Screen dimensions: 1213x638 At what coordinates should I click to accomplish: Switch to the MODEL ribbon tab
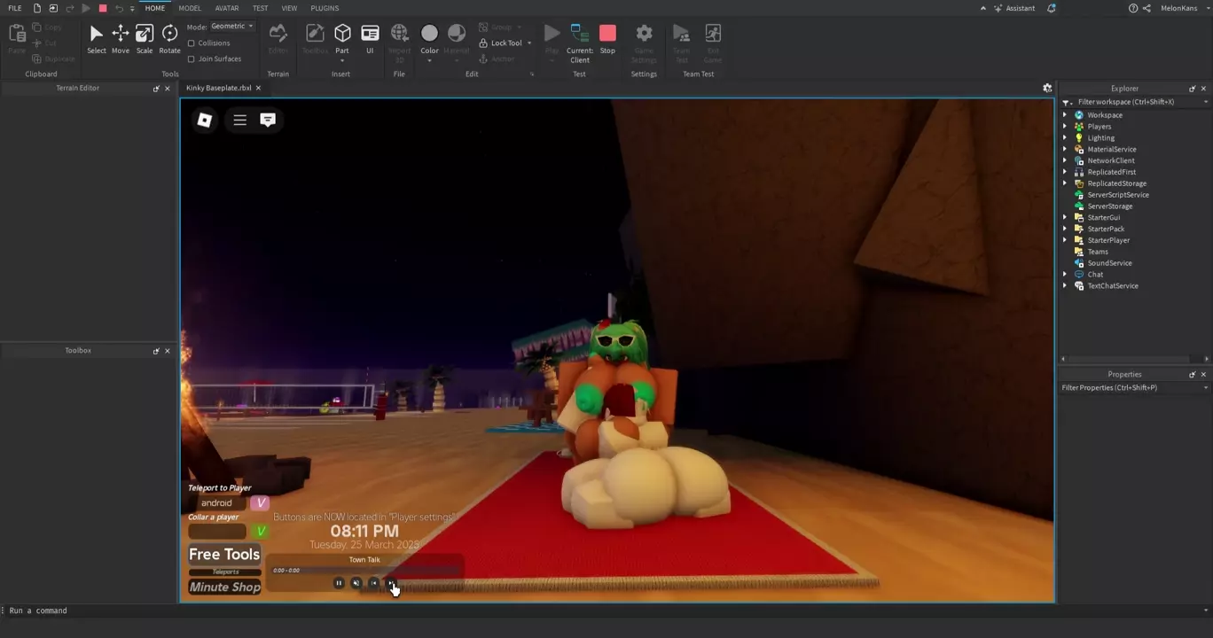[190, 8]
